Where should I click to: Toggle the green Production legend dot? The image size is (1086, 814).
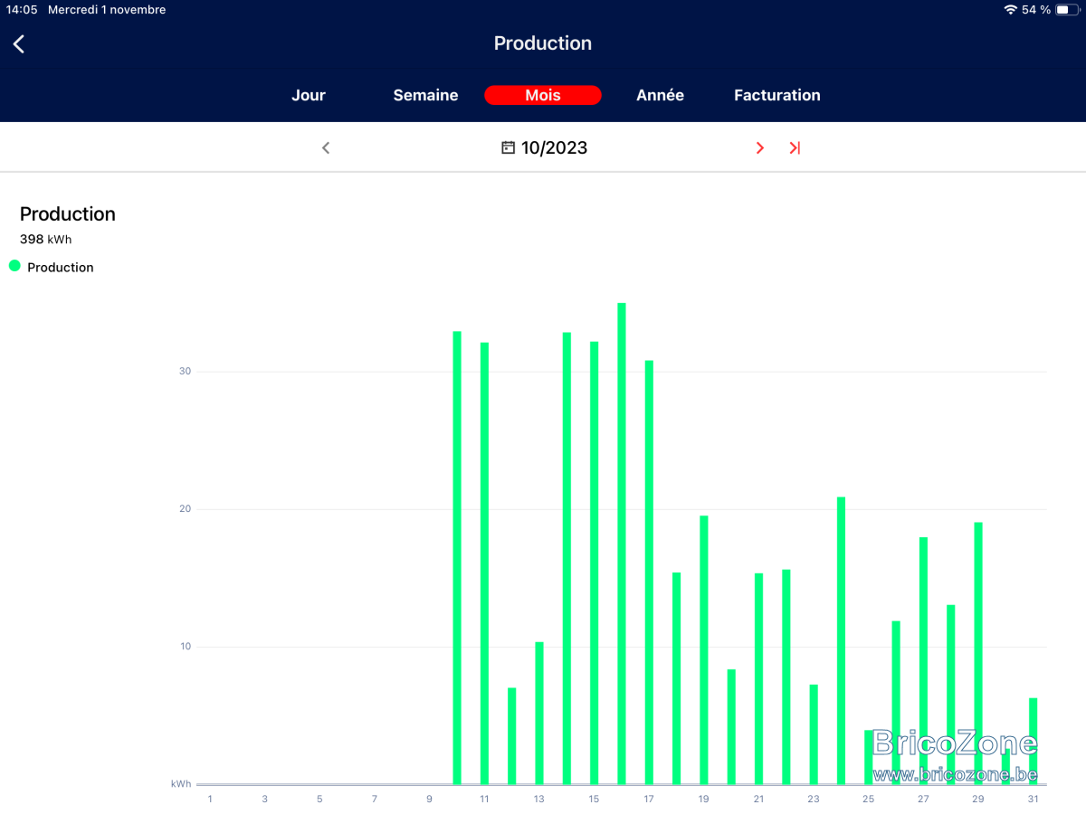tap(14, 266)
